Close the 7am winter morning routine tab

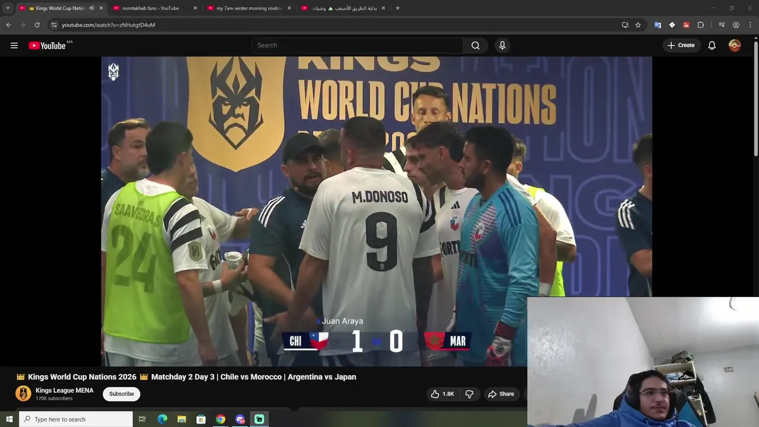tap(289, 8)
